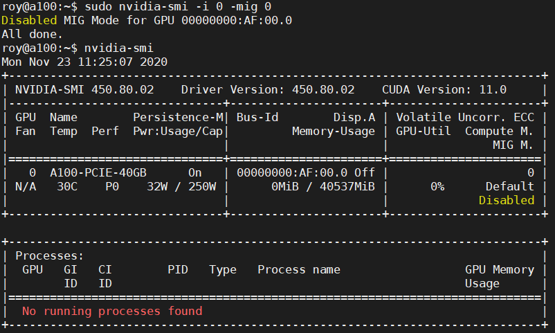Click the 'All done.' output line
555x333 pixels.
33,34
